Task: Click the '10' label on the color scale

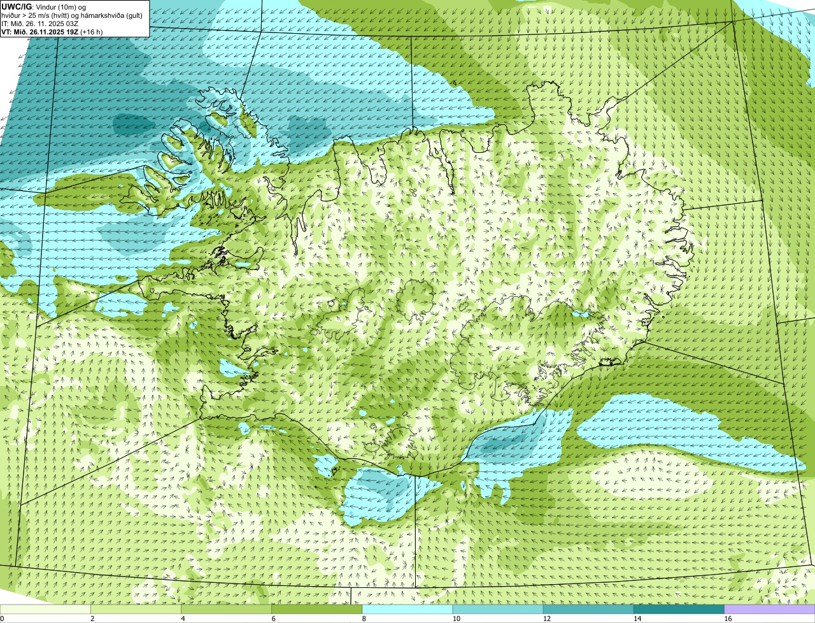Action: click(456, 619)
